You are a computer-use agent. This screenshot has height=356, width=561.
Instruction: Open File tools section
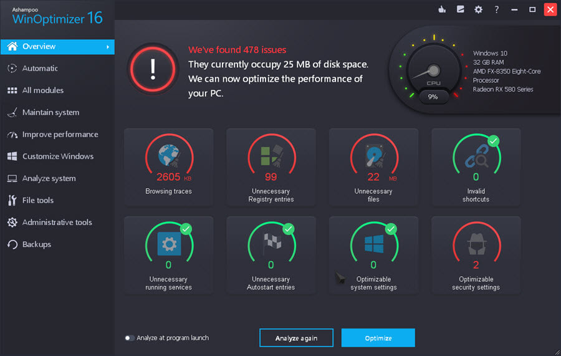38,200
